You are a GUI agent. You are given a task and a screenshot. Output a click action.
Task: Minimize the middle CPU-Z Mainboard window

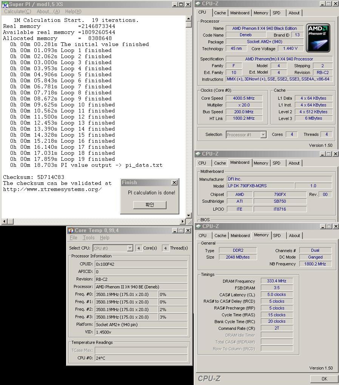coord(322,154)
